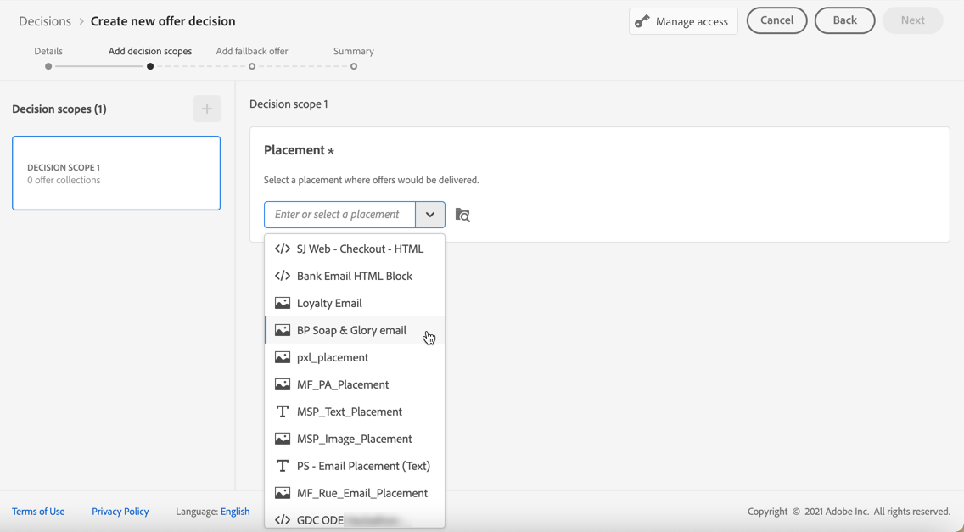
Task: Select the Decision Scope 1 card
Action: 116,173
